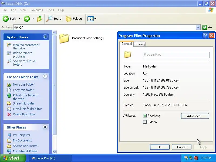216x162 pixels.
Task: Open My Computer icon in Other Places
Action: tap(9, 135)
